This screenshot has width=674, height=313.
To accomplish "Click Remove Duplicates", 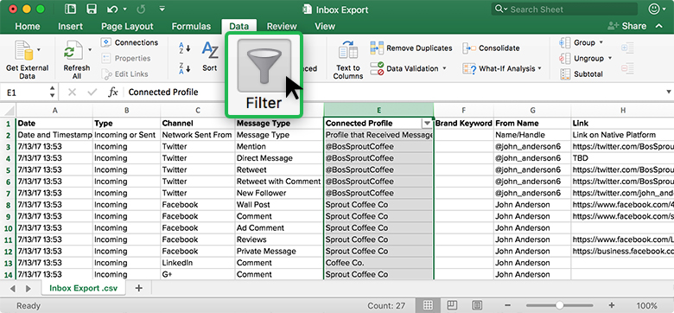I will (411, 48).
